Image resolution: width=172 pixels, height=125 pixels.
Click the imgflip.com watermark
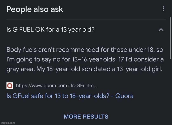(x=8, y=123)
